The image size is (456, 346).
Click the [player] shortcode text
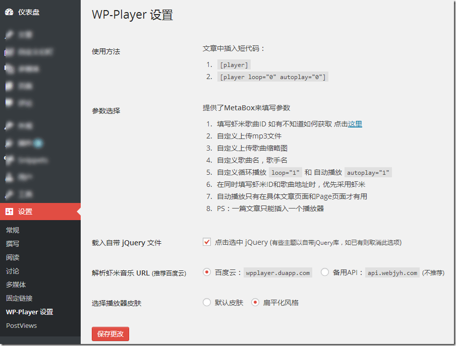234,65
